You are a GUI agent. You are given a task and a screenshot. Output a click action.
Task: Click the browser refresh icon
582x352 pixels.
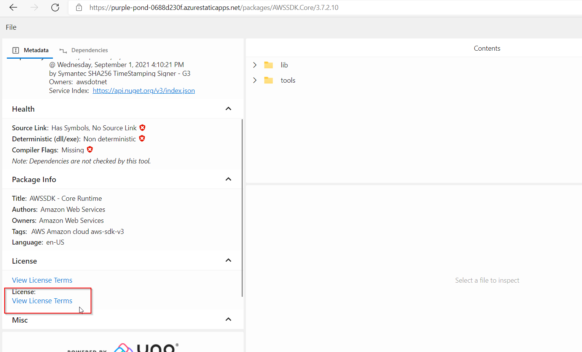point(55,7)
